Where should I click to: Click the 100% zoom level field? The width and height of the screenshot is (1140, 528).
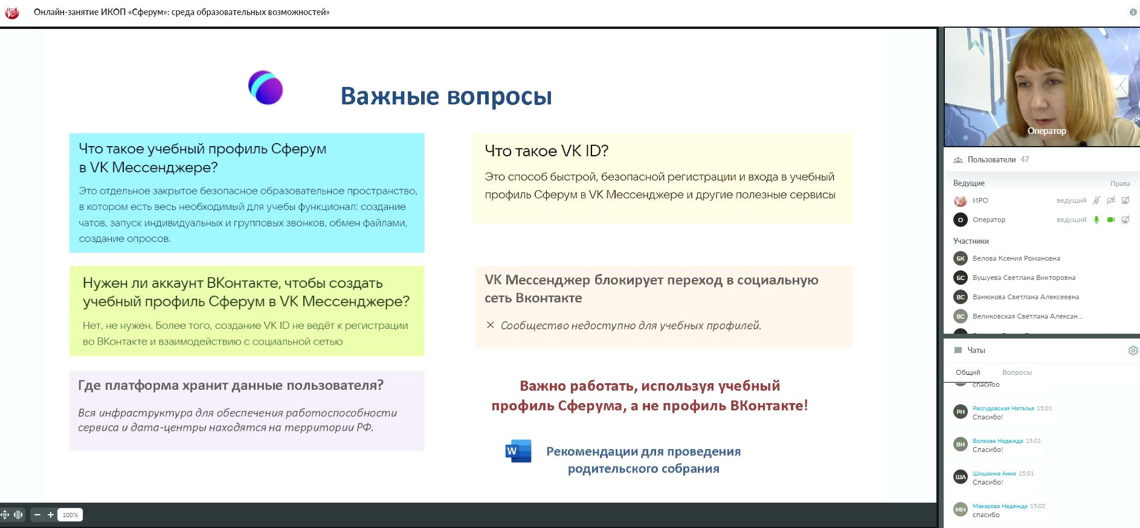(70, 515)
